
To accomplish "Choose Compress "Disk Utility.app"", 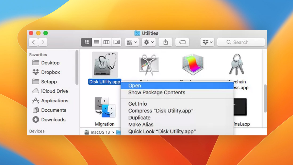I will point(177,111).
